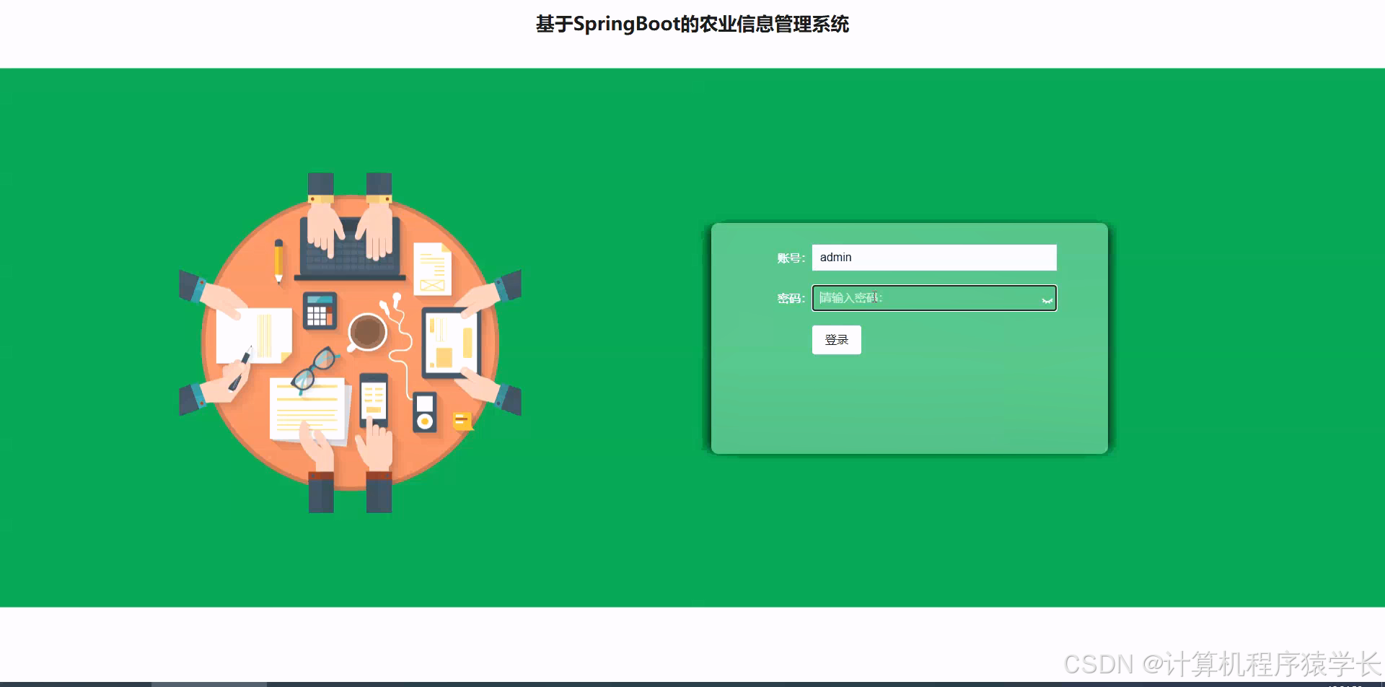The width and height of the screenshot is (1385, 687).
Task: Click the 基于SpringBoot的农业信息管理系统 title
Action: 692,25
